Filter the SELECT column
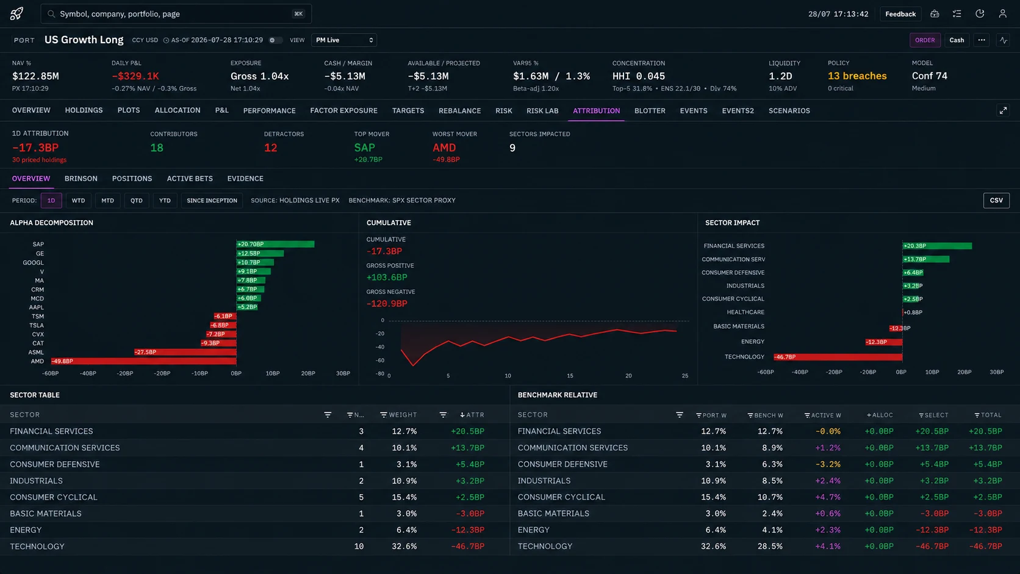Screen dimensions: 1020x574 [x=921, y=415]
